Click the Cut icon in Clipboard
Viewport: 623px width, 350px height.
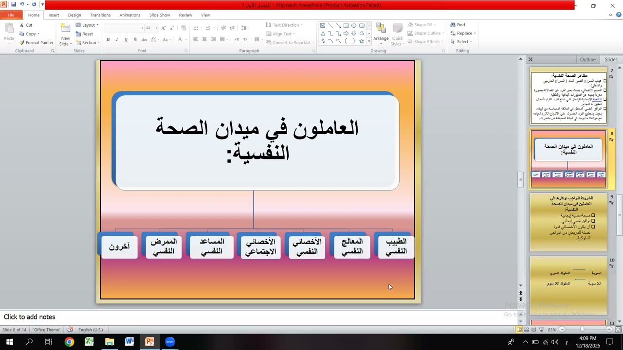[22, 25]
